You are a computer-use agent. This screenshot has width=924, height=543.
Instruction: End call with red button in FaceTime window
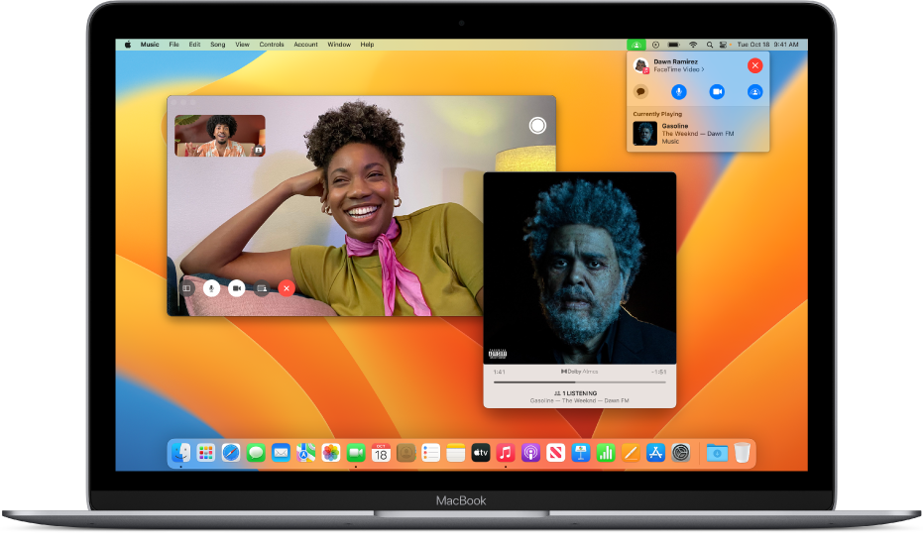287,288
